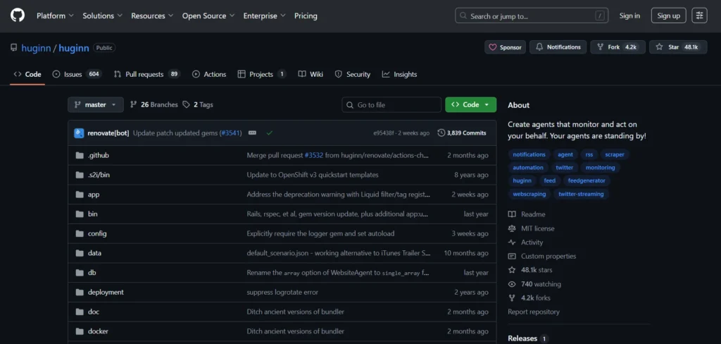
Task: Open the master branch dropdown
Action: coord(96,104)
